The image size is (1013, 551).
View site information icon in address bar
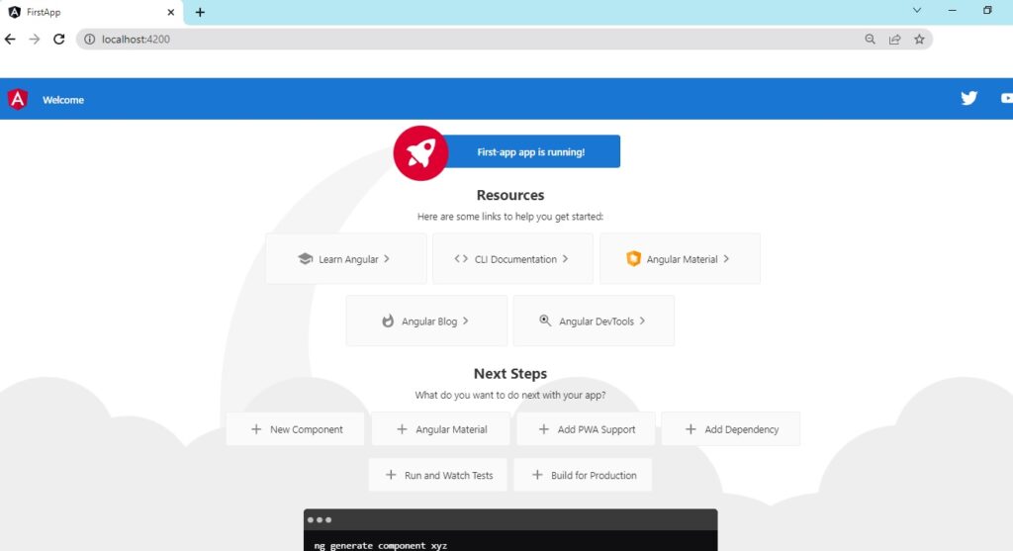point(90,39)
